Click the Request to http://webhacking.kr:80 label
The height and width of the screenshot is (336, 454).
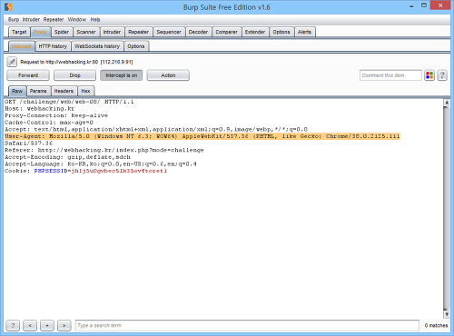(76, 62)
